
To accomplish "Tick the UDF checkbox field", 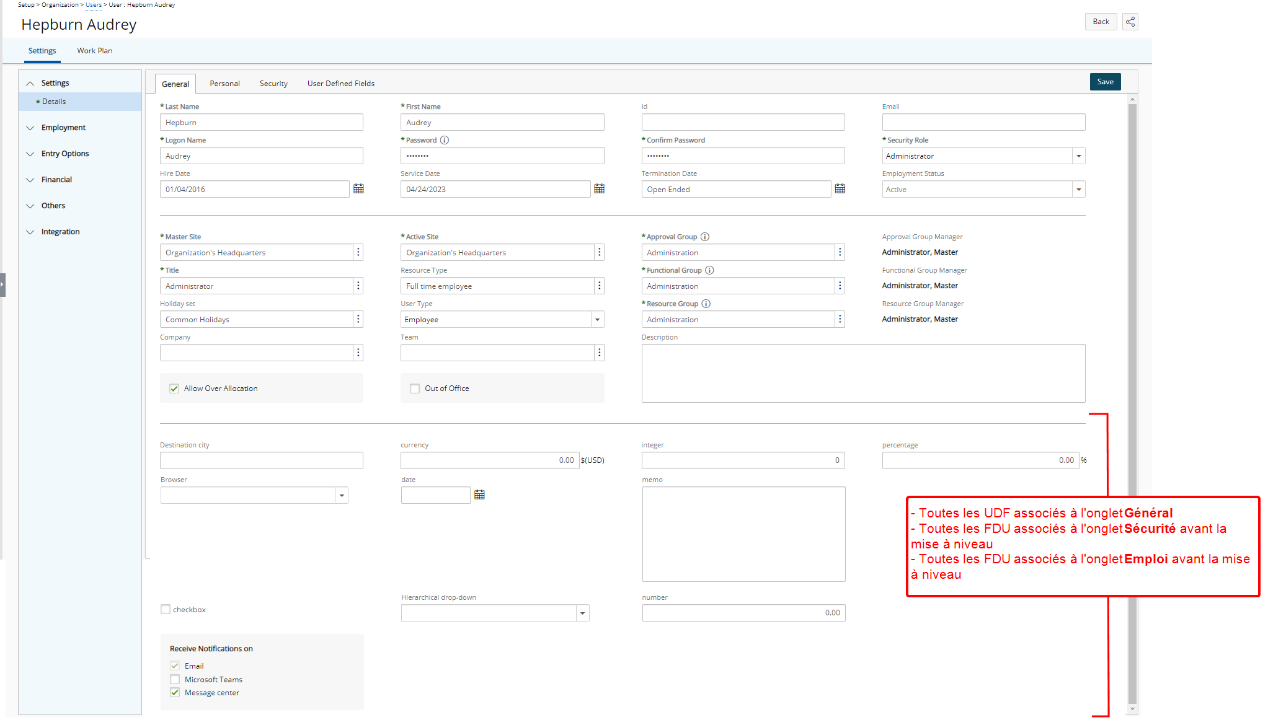I will click(x=166, y=609).
